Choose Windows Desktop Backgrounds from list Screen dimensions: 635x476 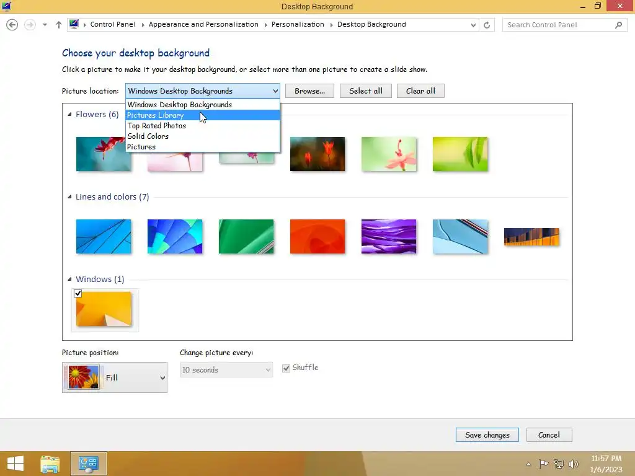[x=203, y=104]
